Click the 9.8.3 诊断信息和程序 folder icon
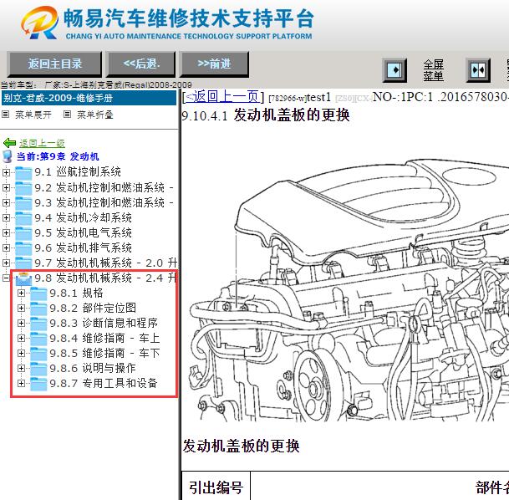 (x=38, y=324)
